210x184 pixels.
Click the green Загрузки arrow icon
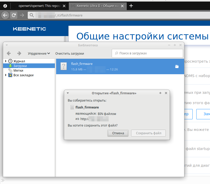[x=10, y=66]
